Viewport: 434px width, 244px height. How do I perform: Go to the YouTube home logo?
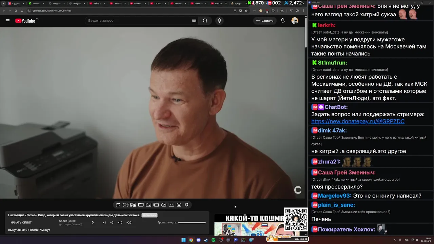coord(25,21)
